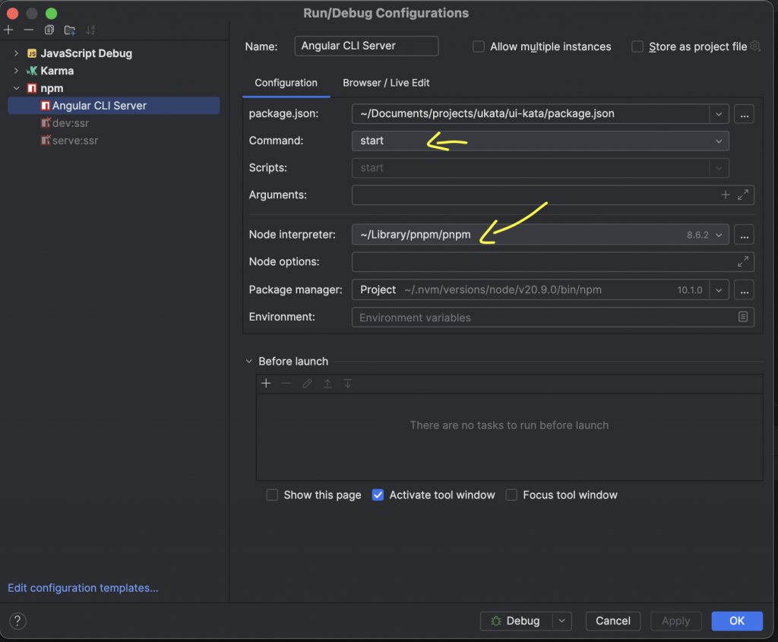Click the Debug button
The width and height of the screenshot is (778, 642).
click(516, 621)
